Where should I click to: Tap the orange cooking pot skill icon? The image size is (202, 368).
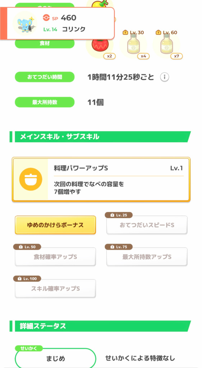click(x=31, y=179)
